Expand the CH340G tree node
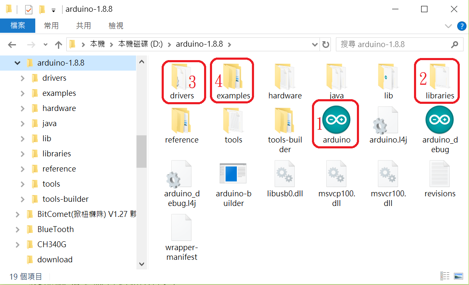This screenshot has width=469, height=285. coord(17,245)
